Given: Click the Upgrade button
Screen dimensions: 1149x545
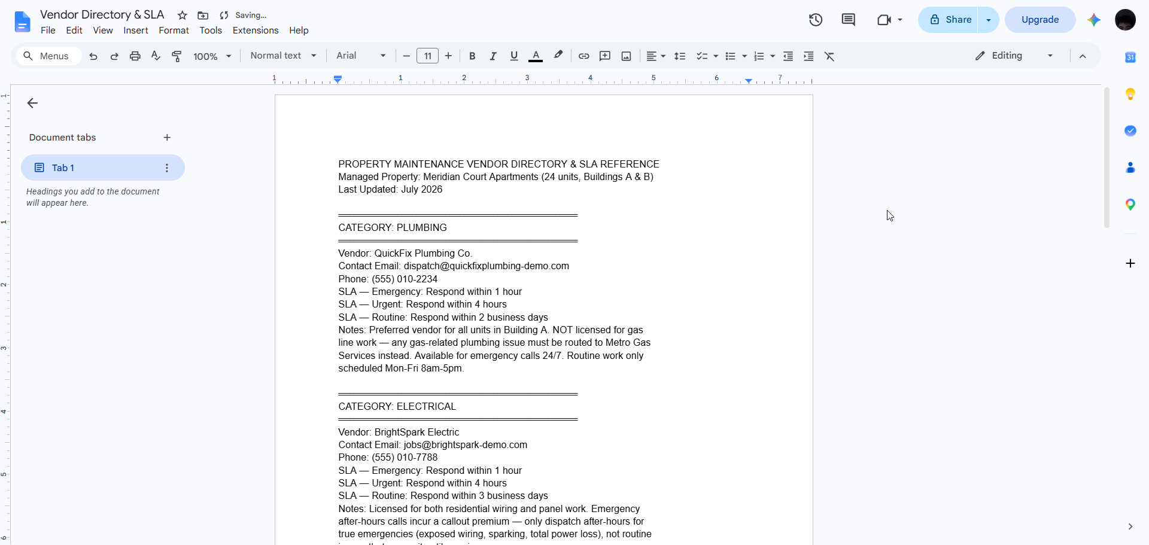Looking at the screenshot, I should pyautogui.click(x=1040, y=20).
